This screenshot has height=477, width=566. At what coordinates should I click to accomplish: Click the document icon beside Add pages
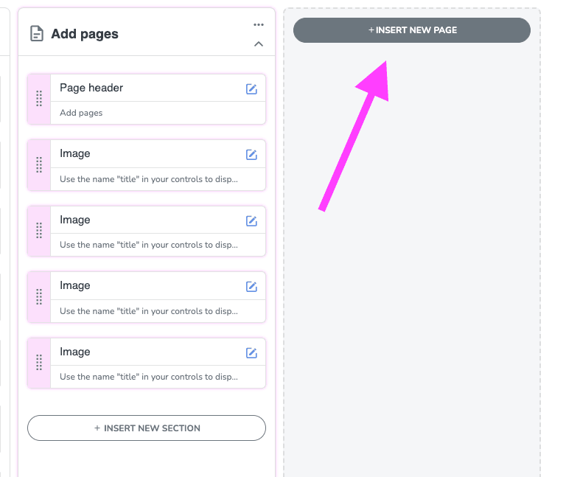[36, 34]
